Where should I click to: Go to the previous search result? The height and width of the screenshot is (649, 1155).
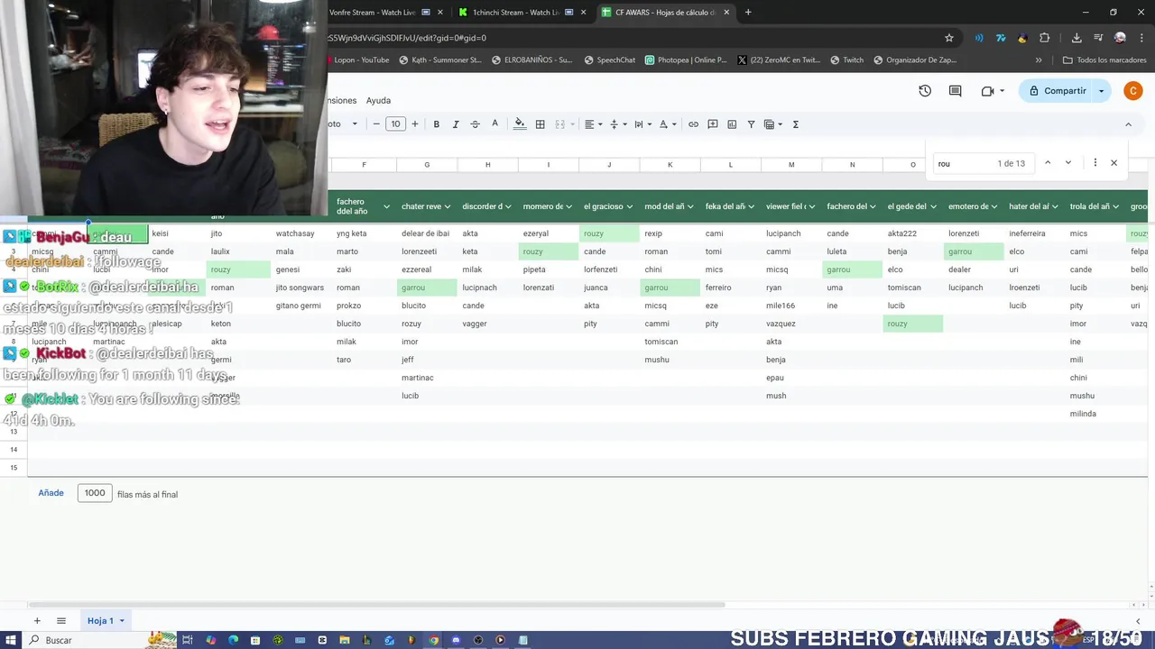(1048, 163)
